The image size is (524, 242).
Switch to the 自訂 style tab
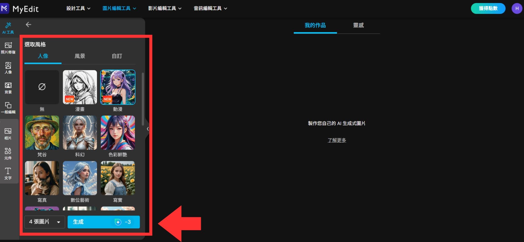pos(117,56)
